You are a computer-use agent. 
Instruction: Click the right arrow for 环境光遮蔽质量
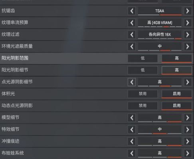pyautogui.click(x=188, y=46)
